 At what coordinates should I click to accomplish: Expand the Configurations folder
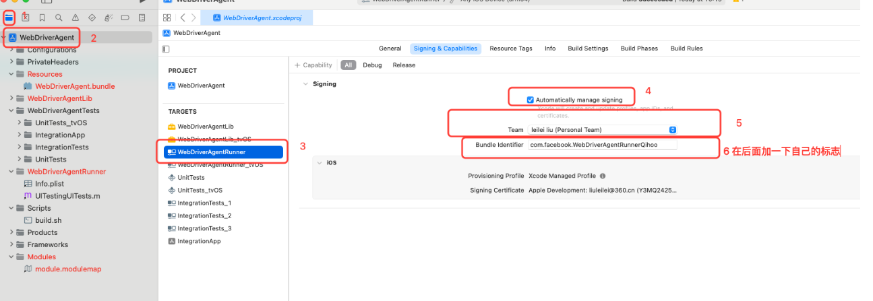tap(11, 50)
